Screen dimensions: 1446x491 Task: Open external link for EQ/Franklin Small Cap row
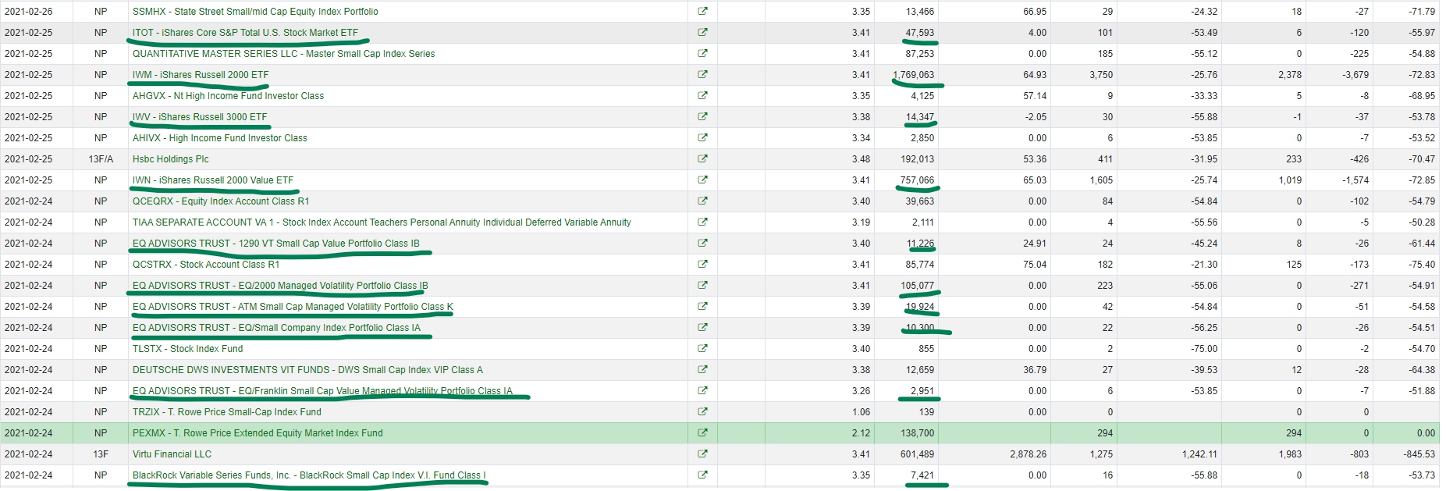point(702,391)
